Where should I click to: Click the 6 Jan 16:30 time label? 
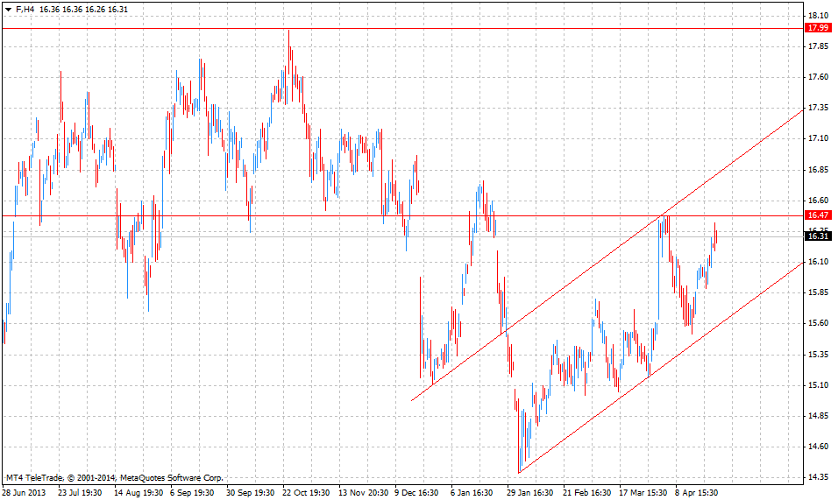click(x=472, y=492)
